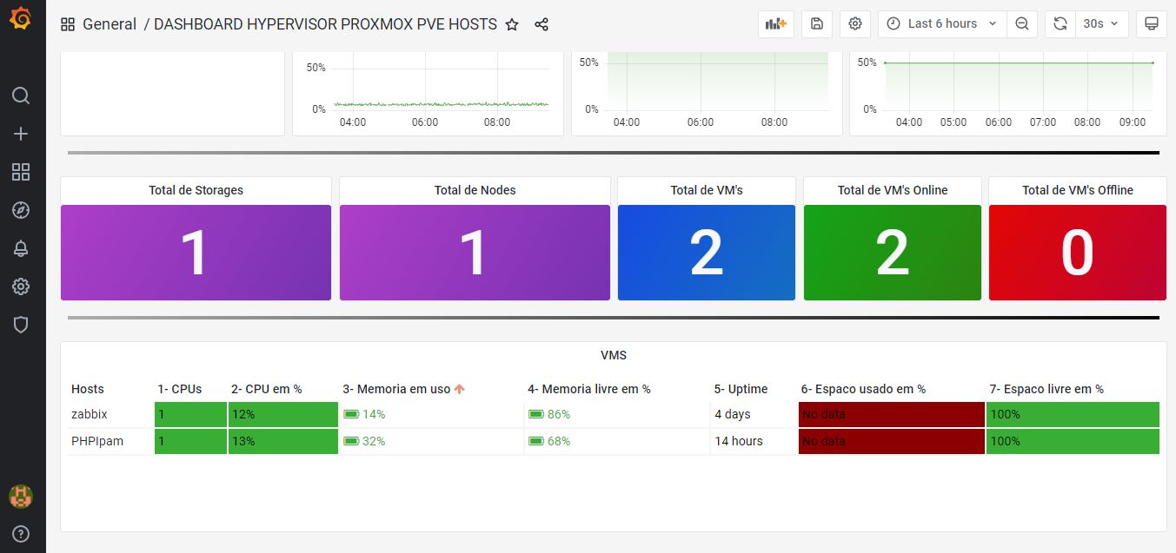The height and width of the screenshot is (553, 1176).
Task: Open the Last 6 hours time picker
Action: (942, 24)
